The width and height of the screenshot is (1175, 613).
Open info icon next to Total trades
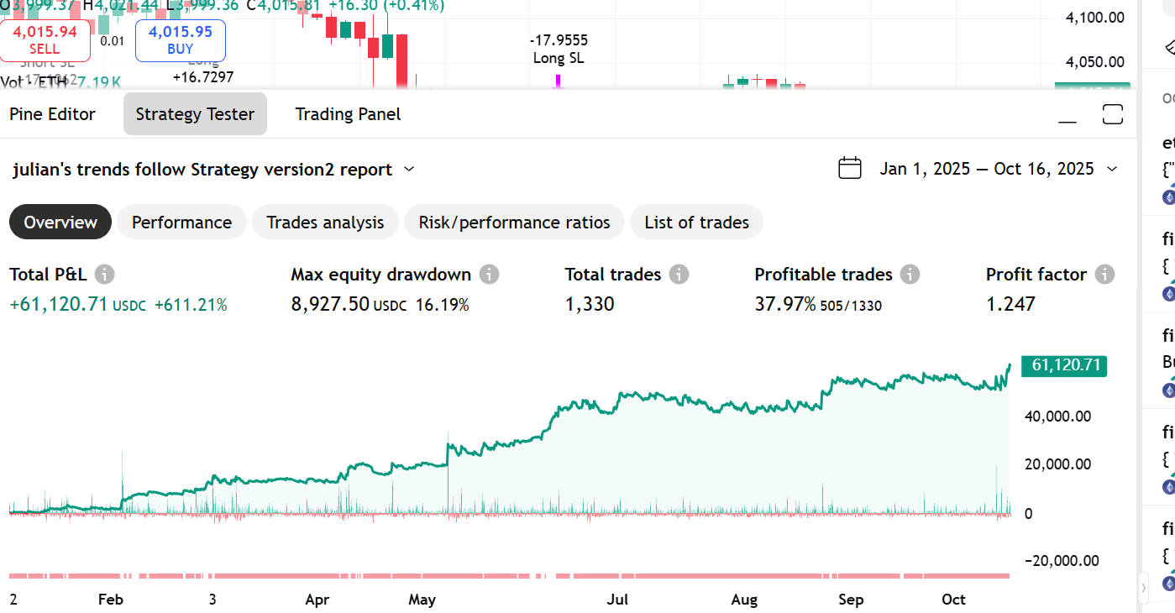[x=679, y=275]
